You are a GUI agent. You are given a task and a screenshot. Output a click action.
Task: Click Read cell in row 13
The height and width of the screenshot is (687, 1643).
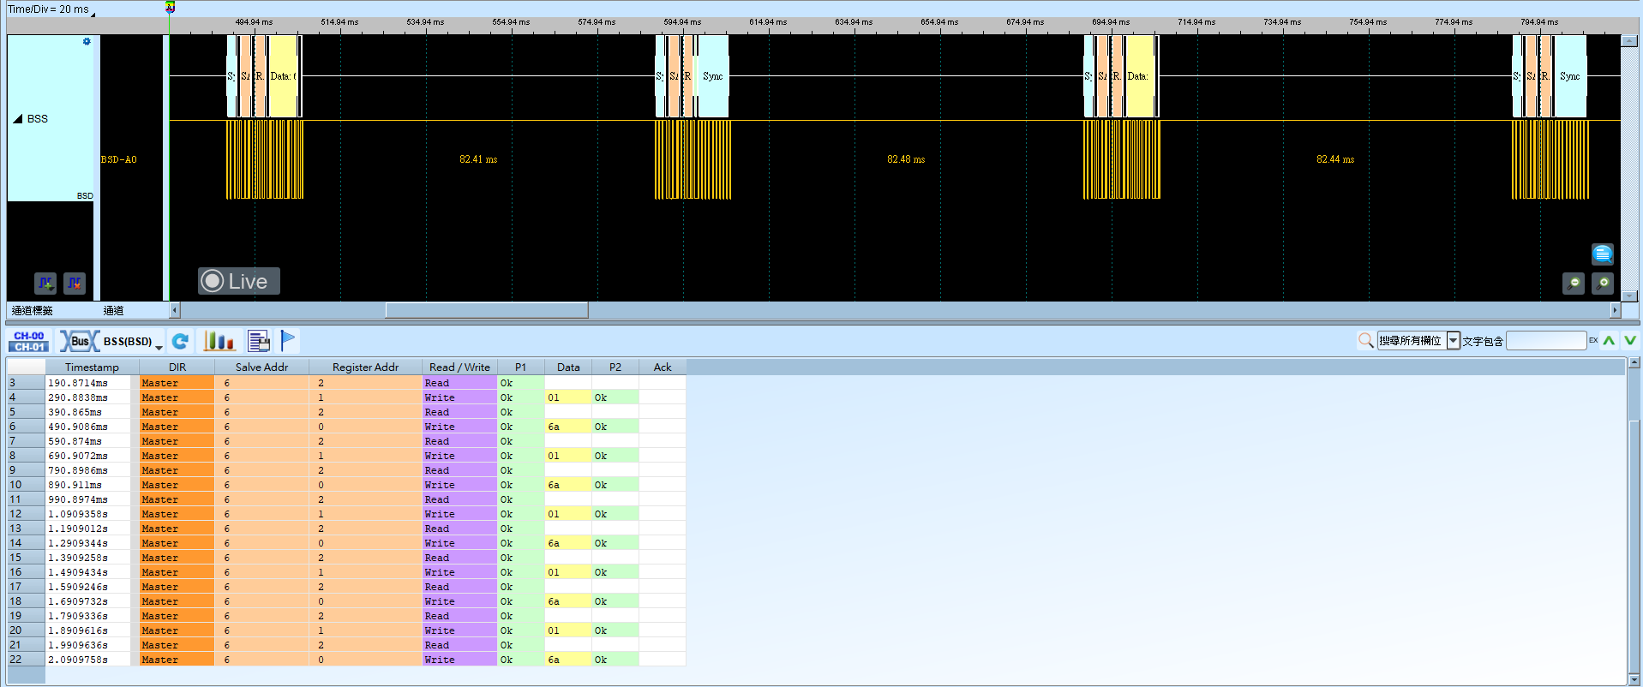pyautogui.click(x=459, y=529)
